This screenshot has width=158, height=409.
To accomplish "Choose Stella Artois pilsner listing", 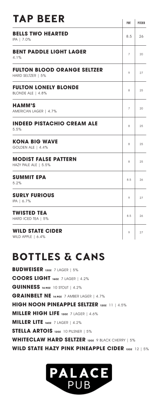I will [52, 331].
